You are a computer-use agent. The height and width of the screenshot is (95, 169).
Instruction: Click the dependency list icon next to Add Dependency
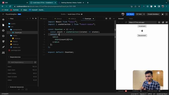click(35, 62)
